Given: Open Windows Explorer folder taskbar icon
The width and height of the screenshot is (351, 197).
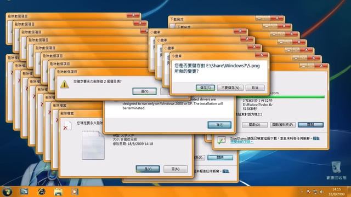Looking at the screenshot, I should point(58,192).
